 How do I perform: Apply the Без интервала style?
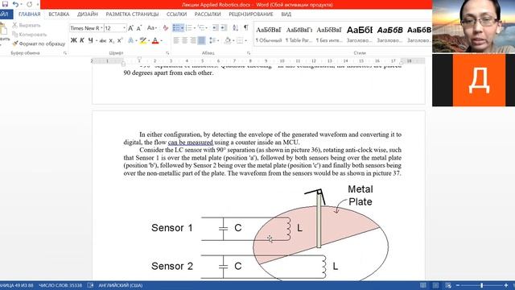(329, 34)
